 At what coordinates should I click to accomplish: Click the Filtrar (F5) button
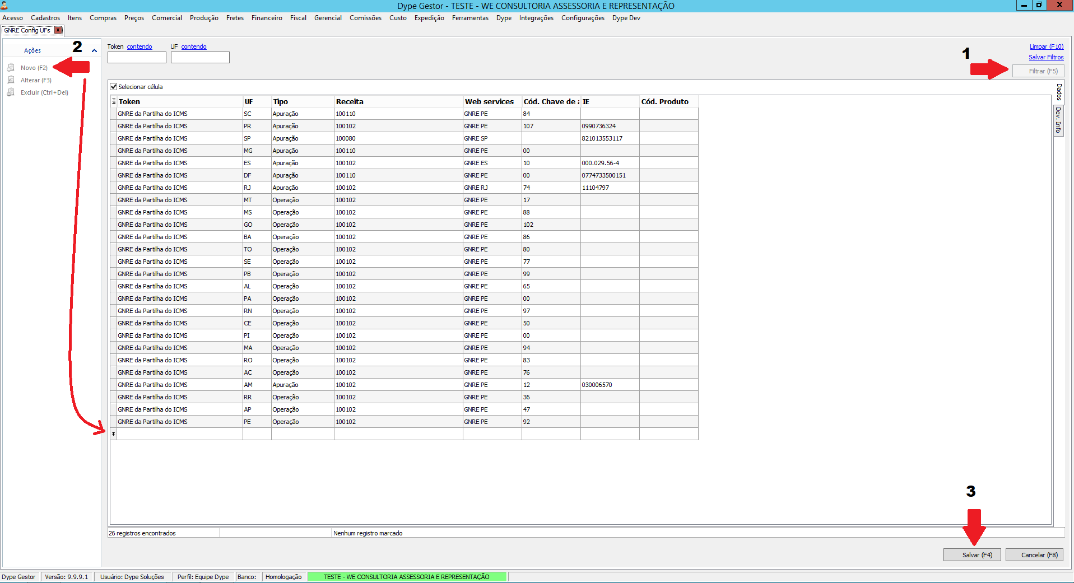pyautogui.click(x=1038, y=71)
